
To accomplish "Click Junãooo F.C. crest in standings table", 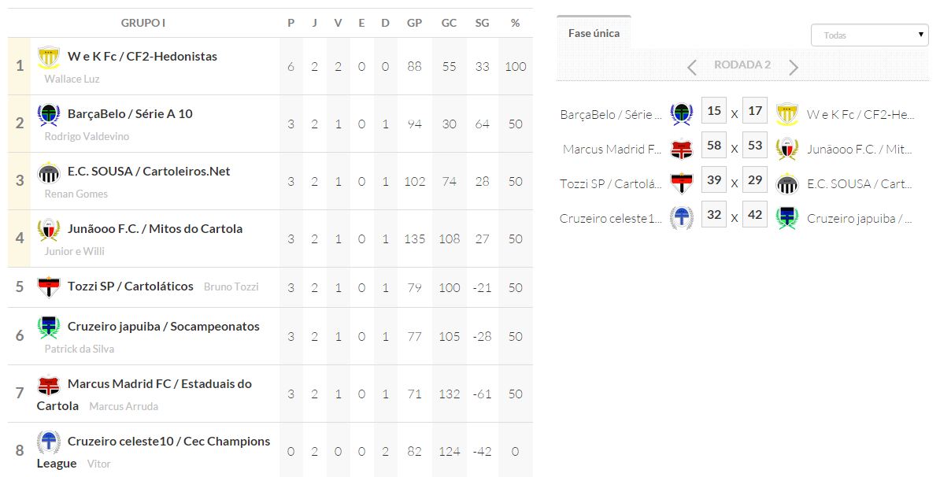I will [49, 230].
